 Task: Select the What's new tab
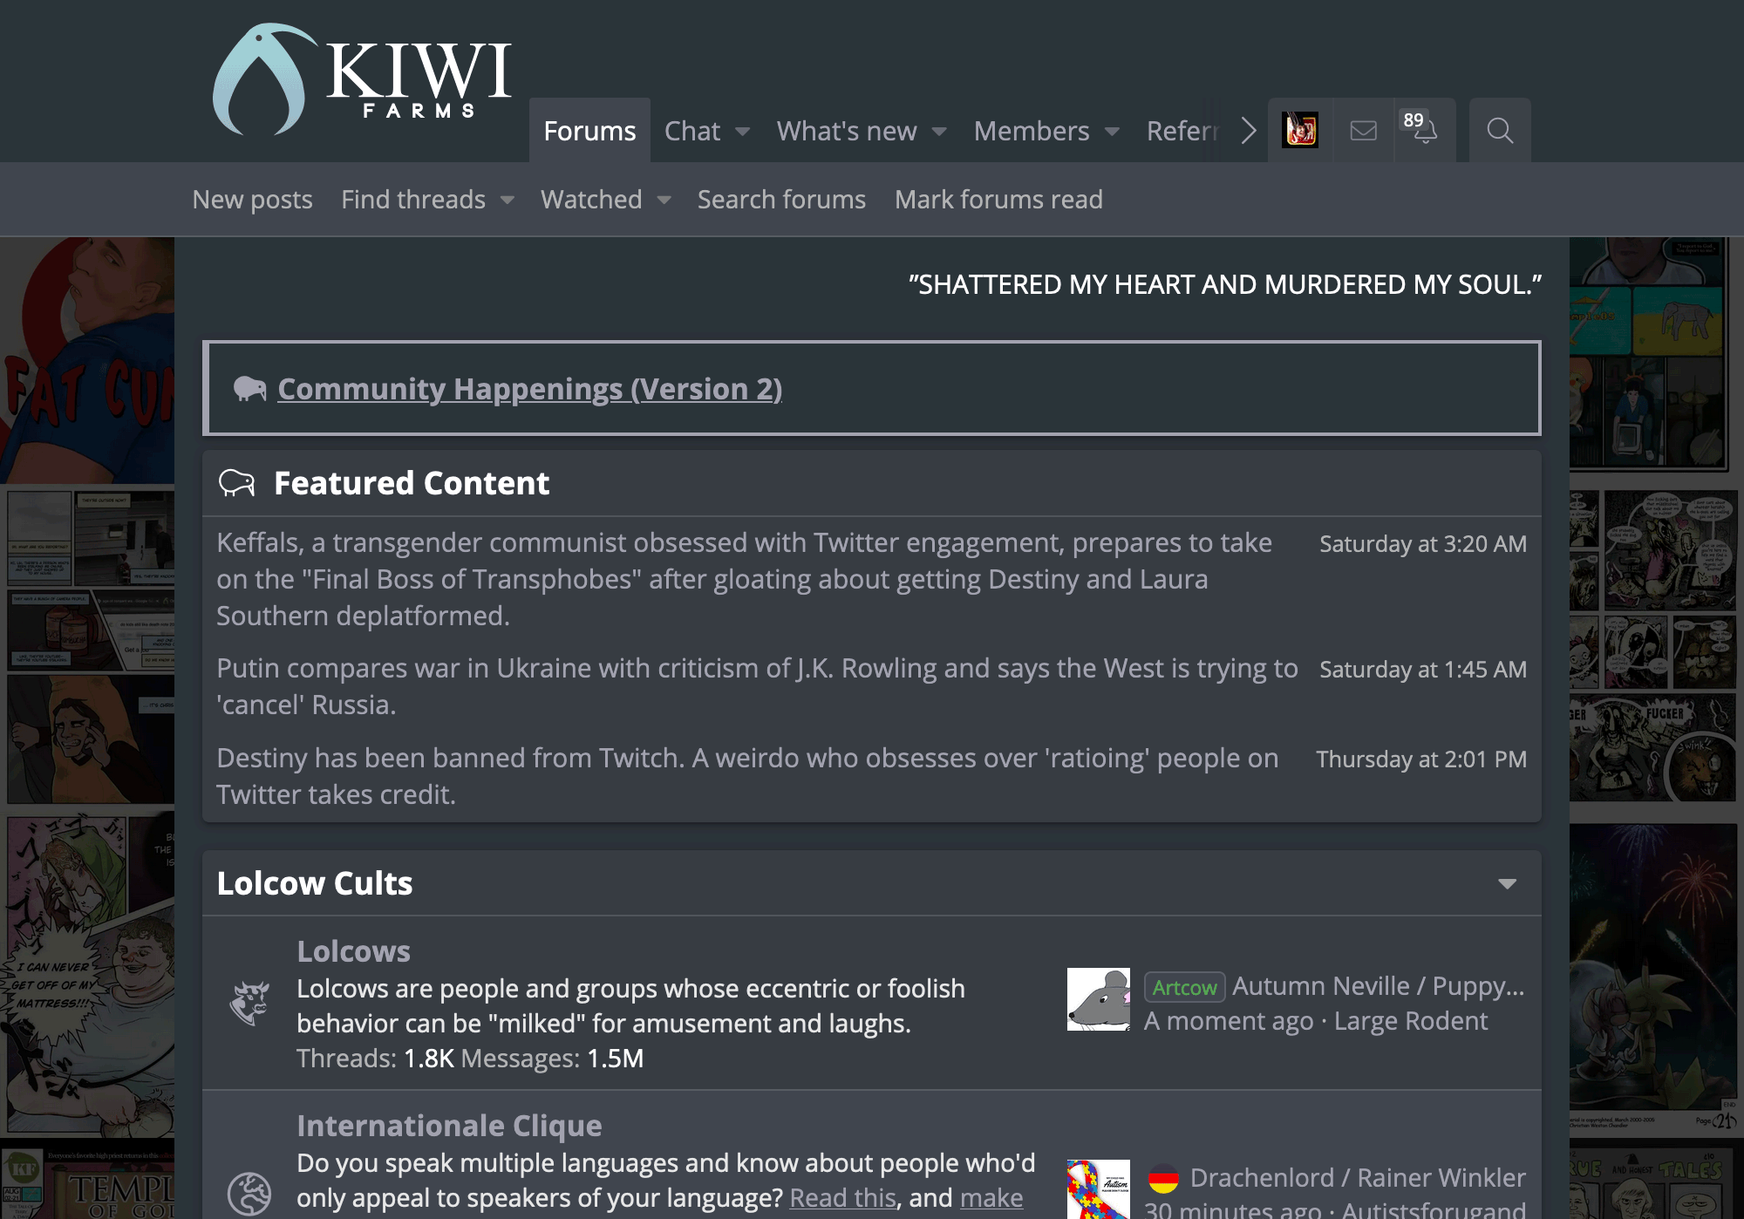pyautogui.click(x=847, y=131)
